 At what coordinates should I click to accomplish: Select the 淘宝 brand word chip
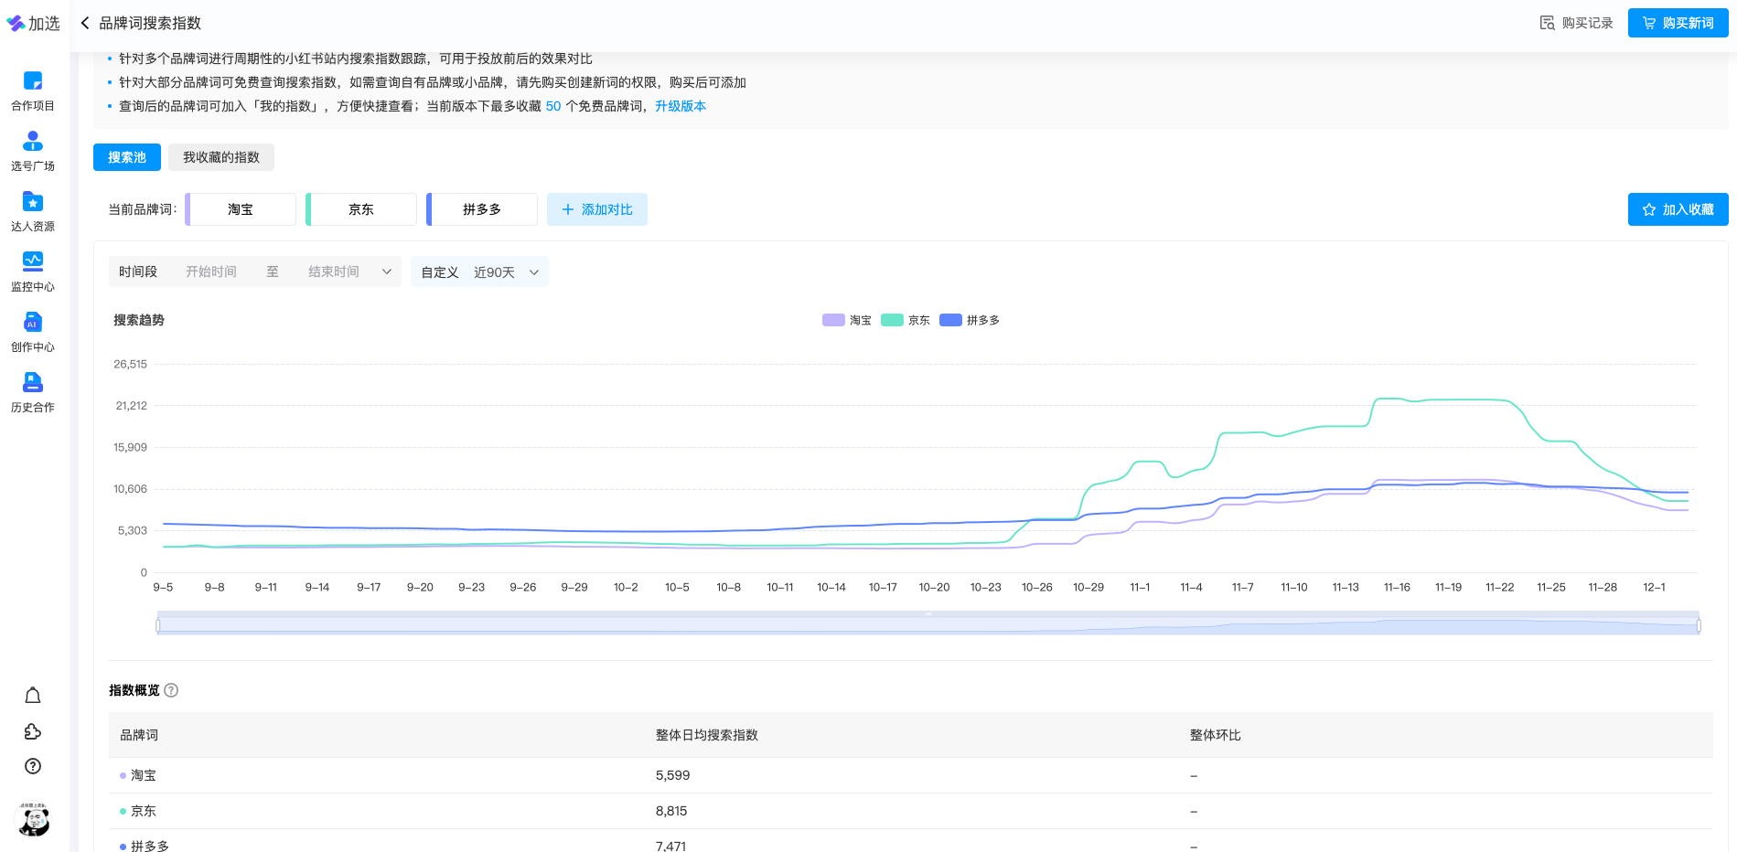(x=241, y=209)
